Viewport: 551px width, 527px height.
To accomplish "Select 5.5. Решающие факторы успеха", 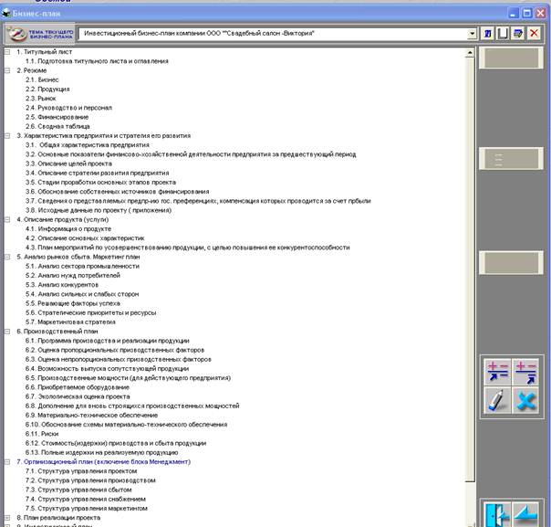I will (73, 303).
